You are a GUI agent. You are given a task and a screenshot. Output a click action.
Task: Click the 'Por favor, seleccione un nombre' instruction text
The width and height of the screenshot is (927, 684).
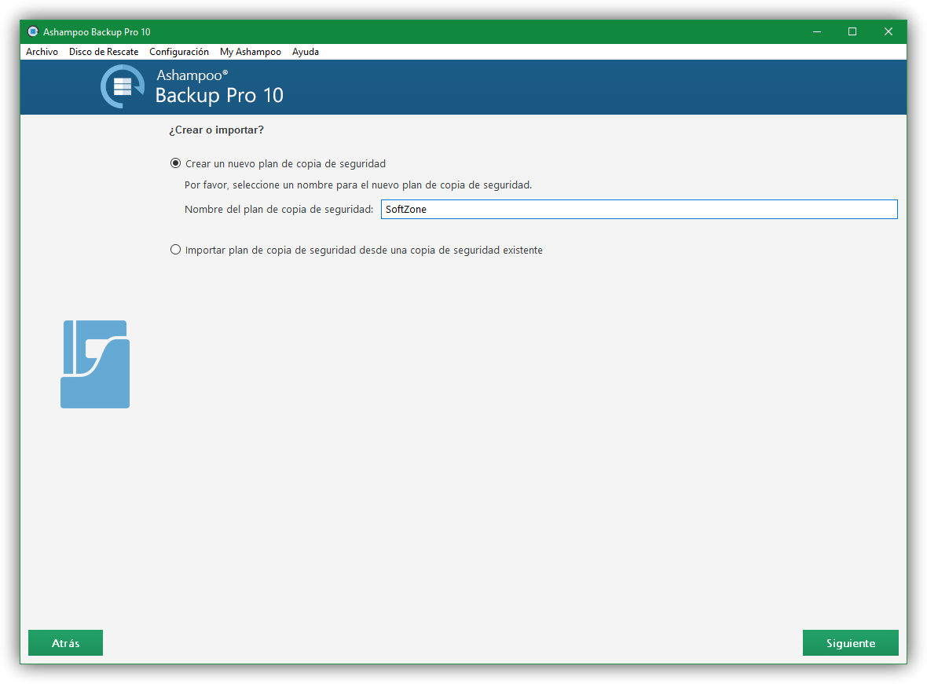pyautogui.click(x=358, y=185)
